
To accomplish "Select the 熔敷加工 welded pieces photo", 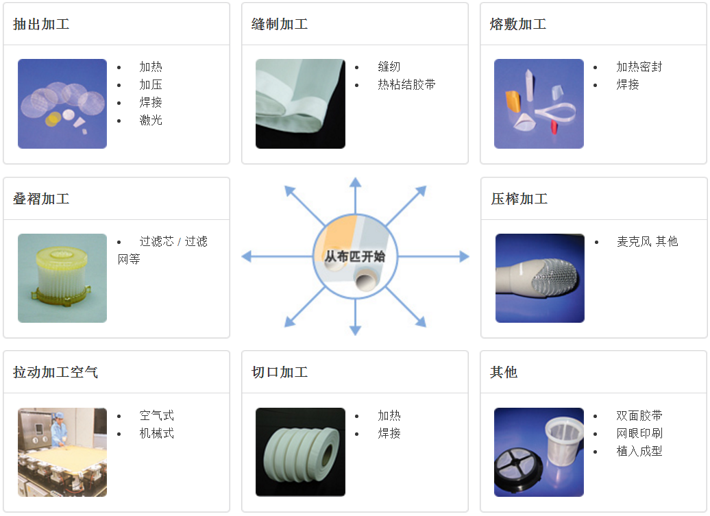I will point(539,103).
